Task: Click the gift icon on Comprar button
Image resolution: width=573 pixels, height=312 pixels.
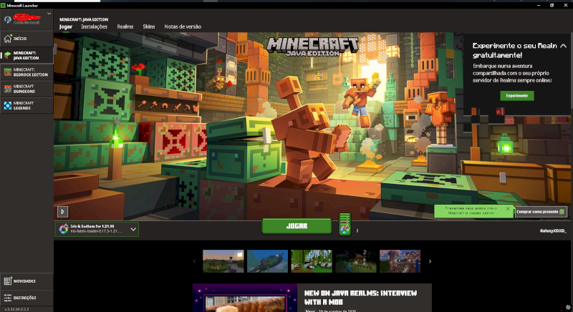Action: tap(562, 212)
